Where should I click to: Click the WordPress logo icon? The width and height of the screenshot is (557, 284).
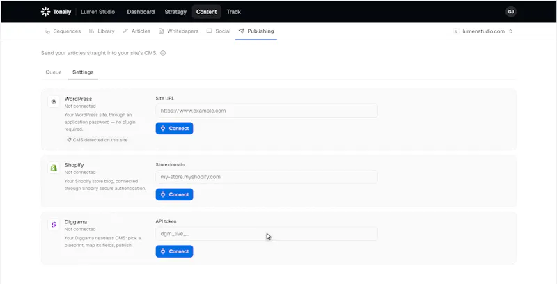[54, 102]
